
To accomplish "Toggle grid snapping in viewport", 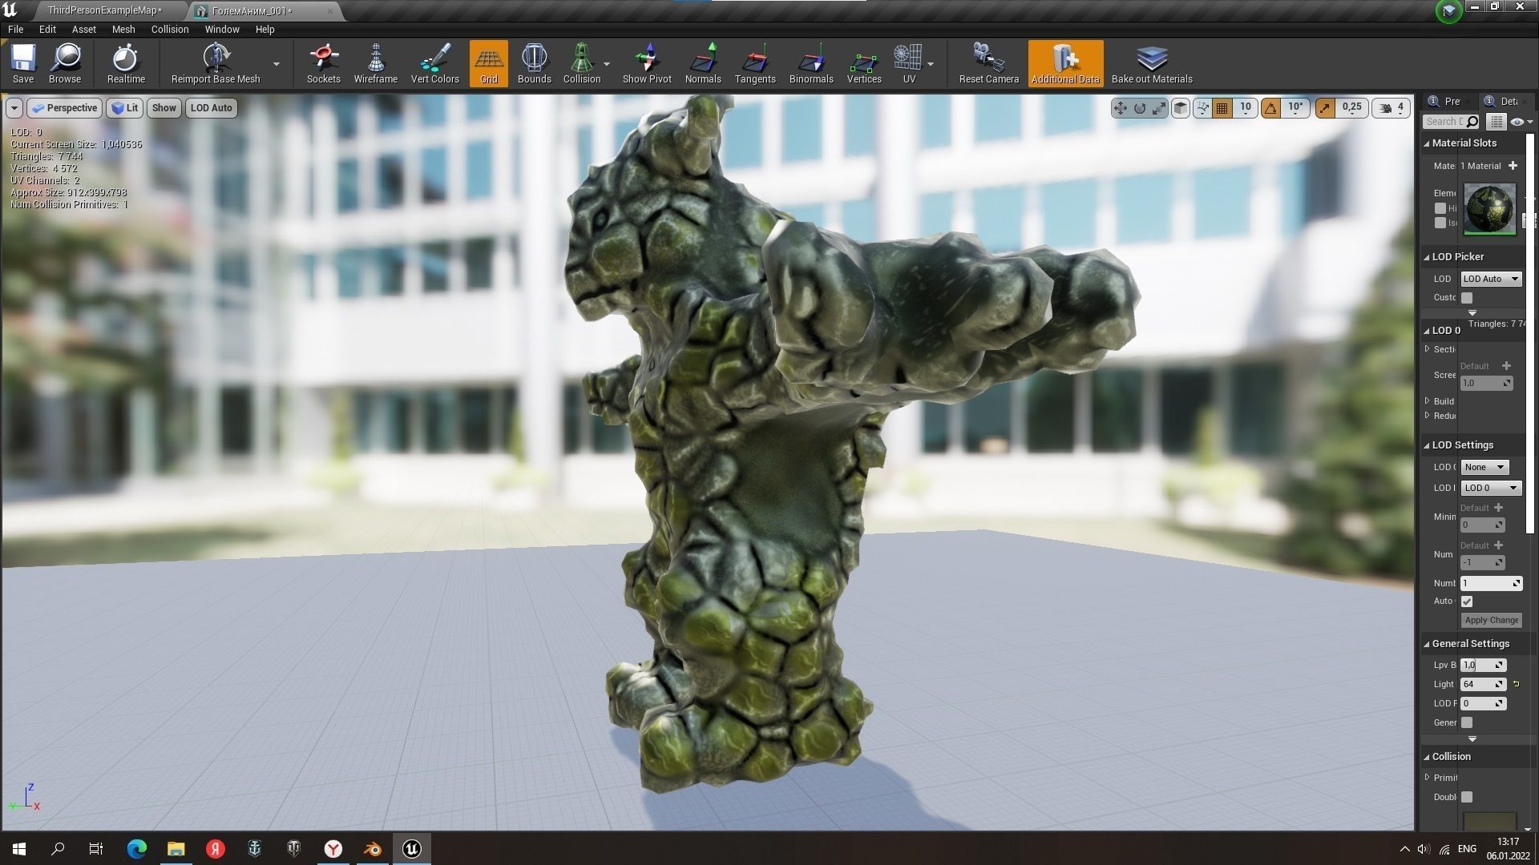I will (1222, 107).
